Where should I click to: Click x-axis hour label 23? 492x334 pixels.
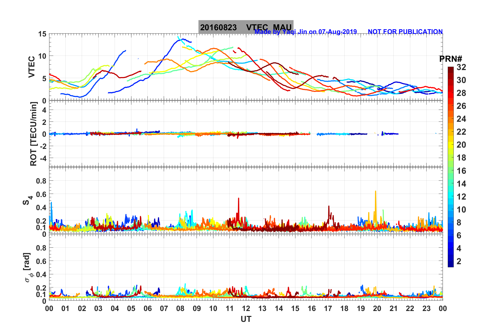(427, 308)
